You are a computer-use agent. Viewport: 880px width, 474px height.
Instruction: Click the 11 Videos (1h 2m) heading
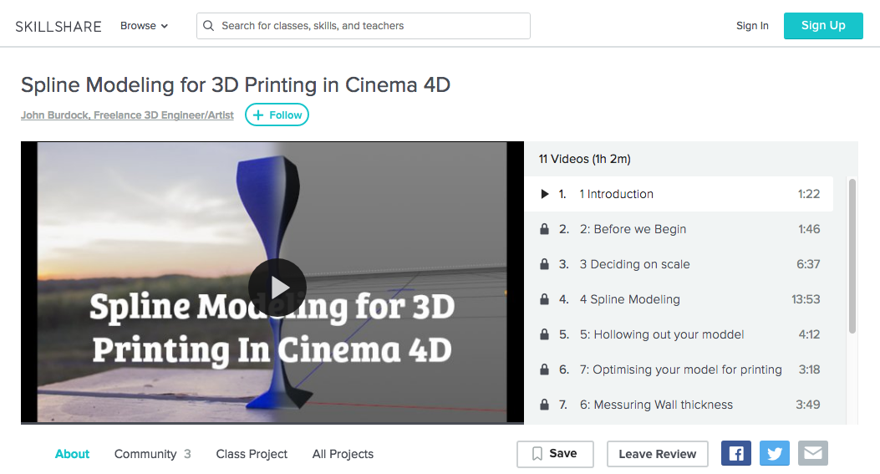pos(584,159)
